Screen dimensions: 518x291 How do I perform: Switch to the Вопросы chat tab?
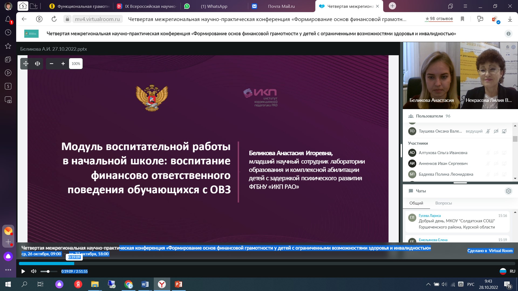point(443,203)
